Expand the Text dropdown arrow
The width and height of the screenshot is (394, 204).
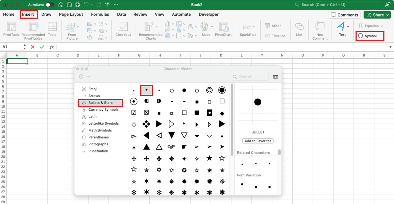point(348,26)
